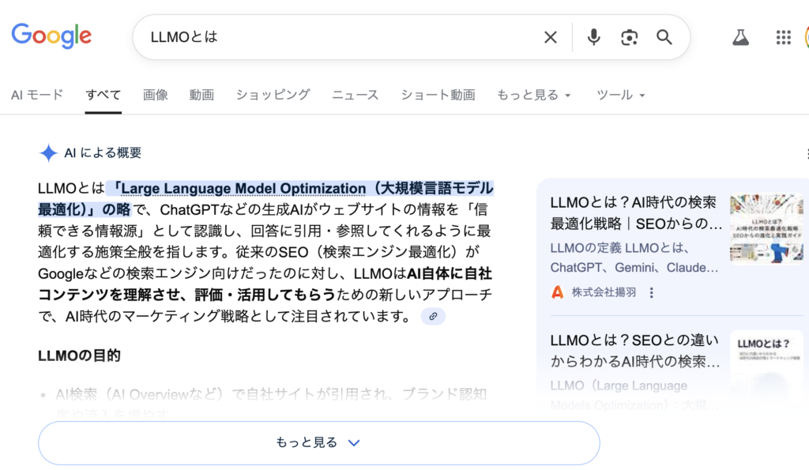Activate voice search with the microphone icon
The image size is (809, 470).
click(x=593, y=36)
